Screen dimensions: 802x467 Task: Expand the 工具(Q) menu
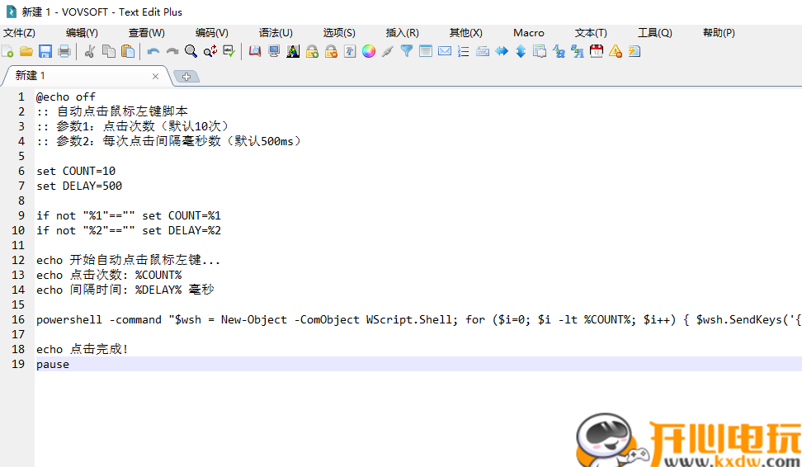(x=654, y=33)
